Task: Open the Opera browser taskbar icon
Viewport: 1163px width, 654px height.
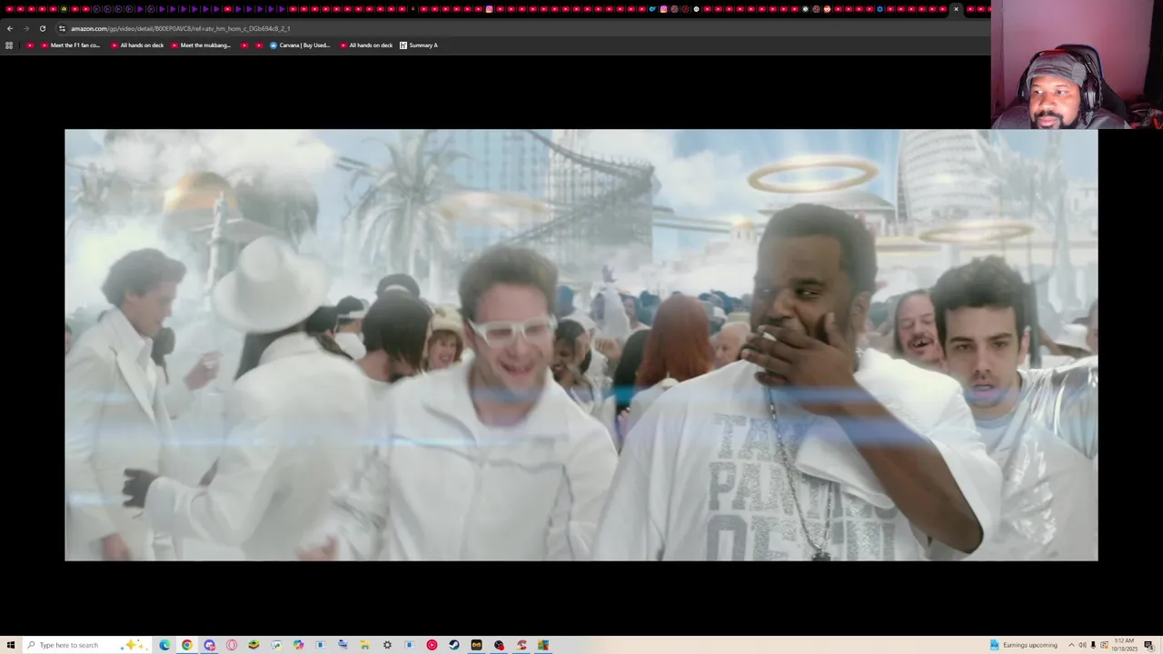Action: tap(232, 645)
